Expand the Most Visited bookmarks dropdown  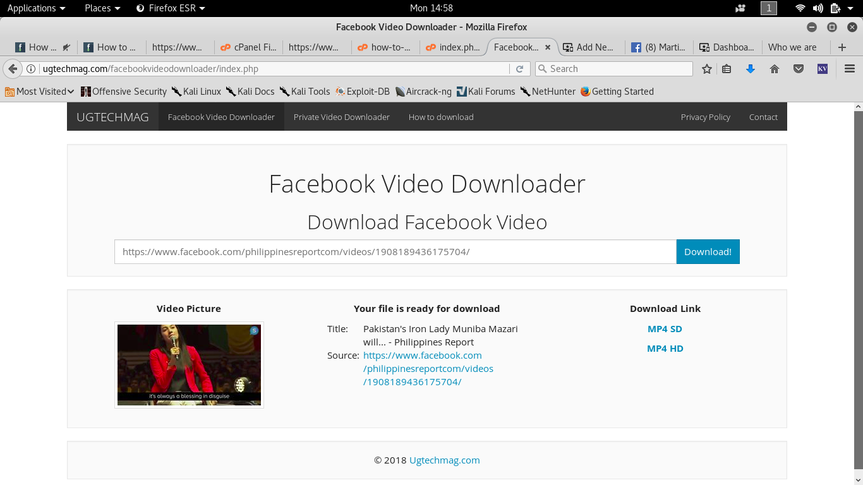(40, 92)
